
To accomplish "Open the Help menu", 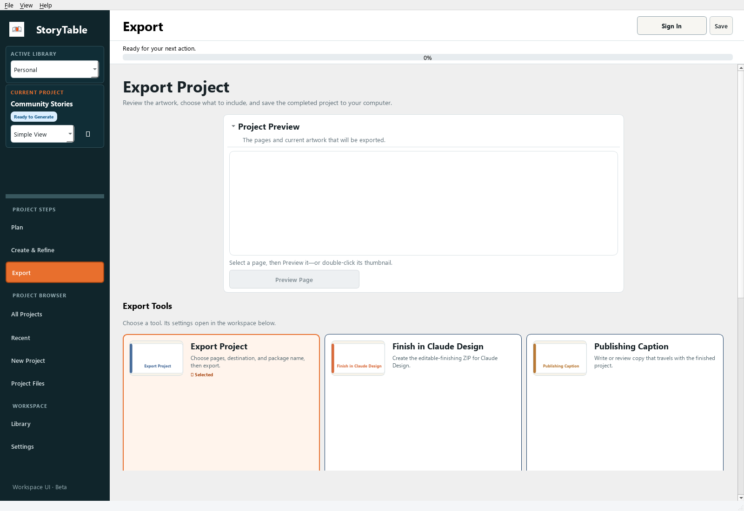I will pyautogui.click(x=46, y=5).
